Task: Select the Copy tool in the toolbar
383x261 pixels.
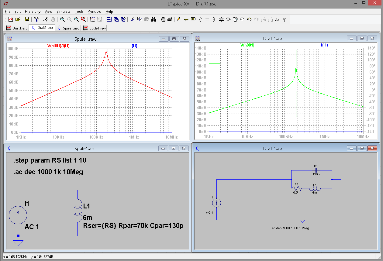Action: coord(140,19)
